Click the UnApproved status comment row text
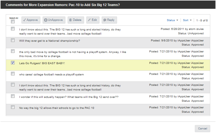Image resolution: width=216 pixels, height=136 pixels. [x=70, y=32]
